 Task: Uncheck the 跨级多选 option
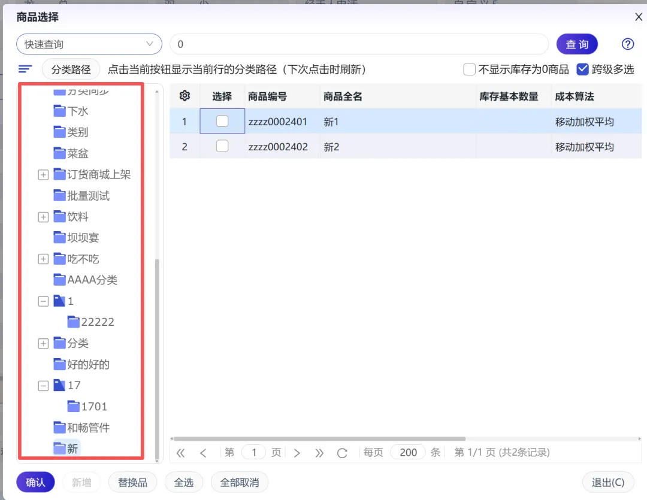583,69
